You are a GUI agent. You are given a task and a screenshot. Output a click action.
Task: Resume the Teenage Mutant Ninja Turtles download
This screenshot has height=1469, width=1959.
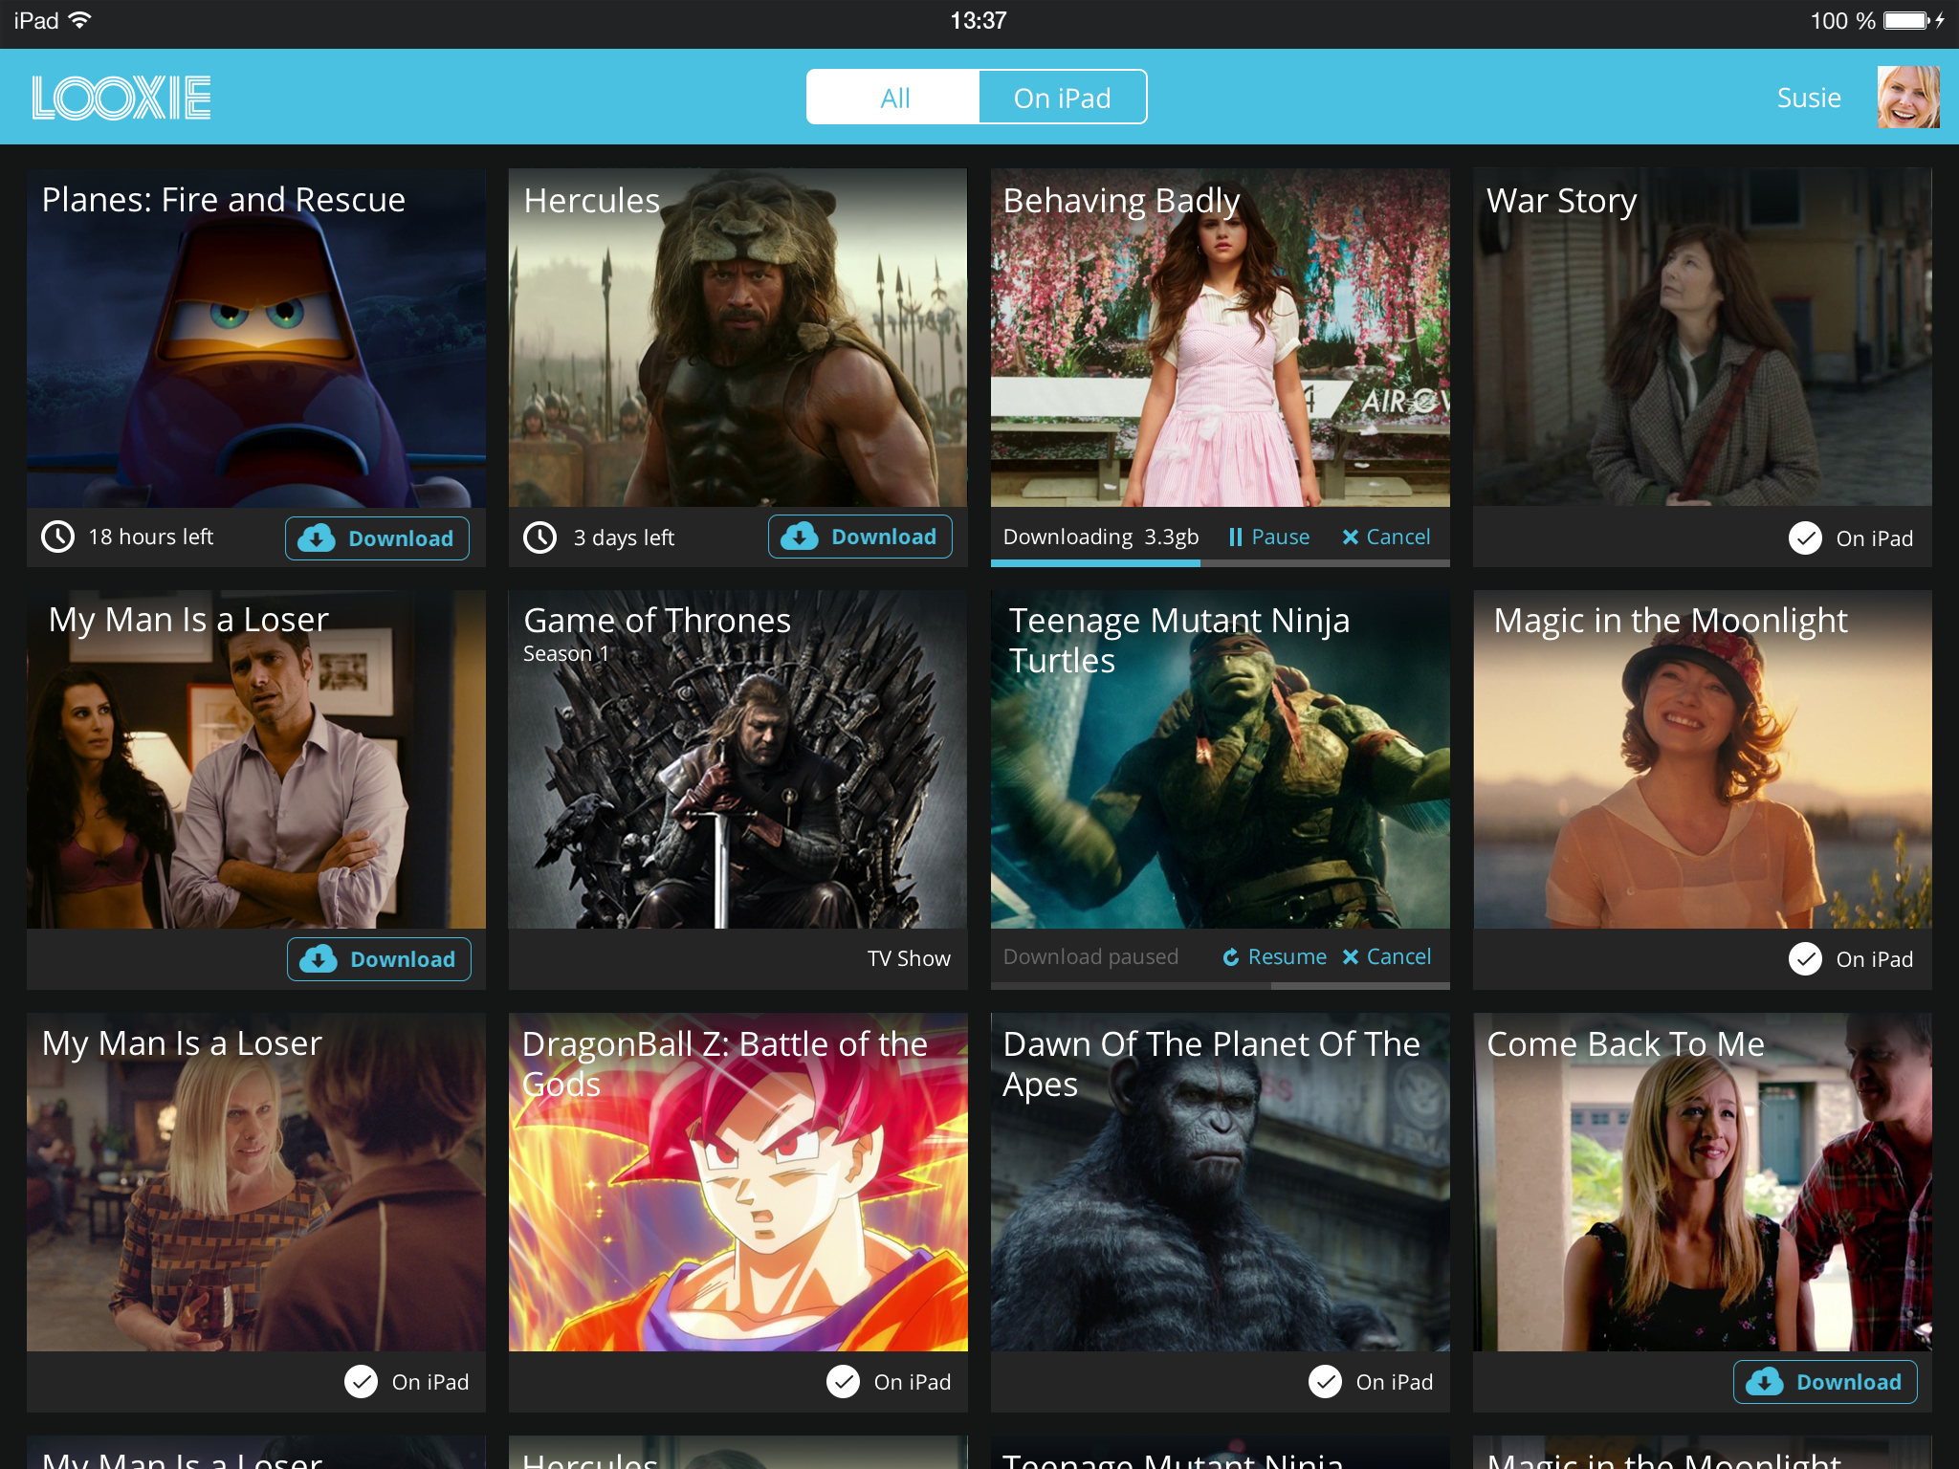pyautogui.click(x=1274, y=956)
